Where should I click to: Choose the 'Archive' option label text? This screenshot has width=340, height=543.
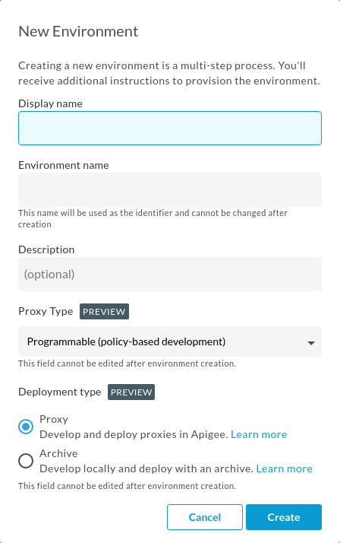(58, 453)
